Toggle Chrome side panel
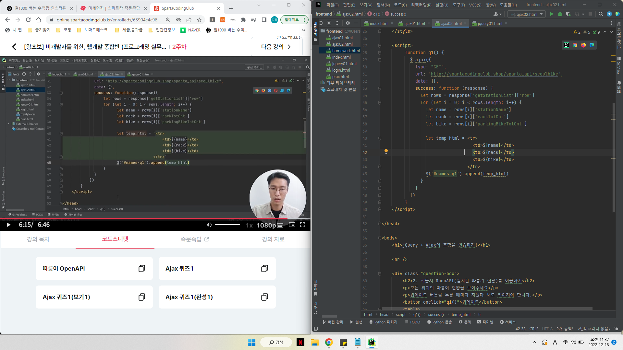 (264, 20)
